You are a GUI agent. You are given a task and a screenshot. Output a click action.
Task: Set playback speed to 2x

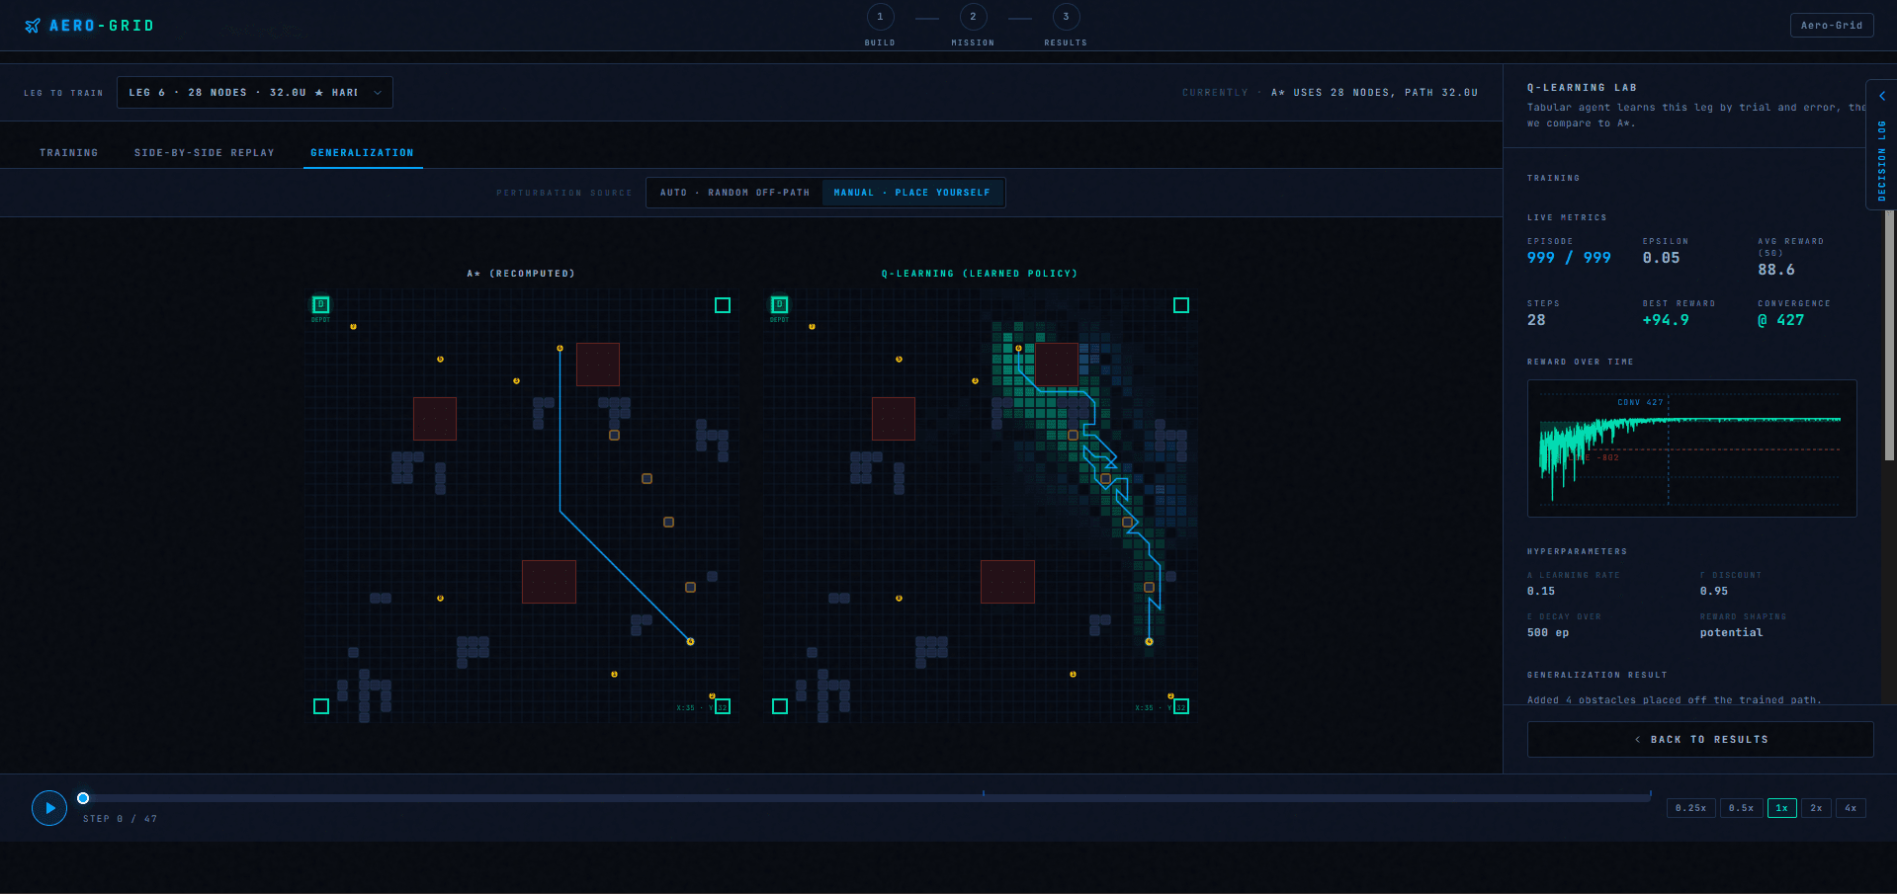click(x=1816, y=808)
